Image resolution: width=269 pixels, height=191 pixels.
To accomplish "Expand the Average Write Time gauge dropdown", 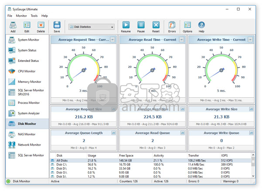I will pos(250,40).
